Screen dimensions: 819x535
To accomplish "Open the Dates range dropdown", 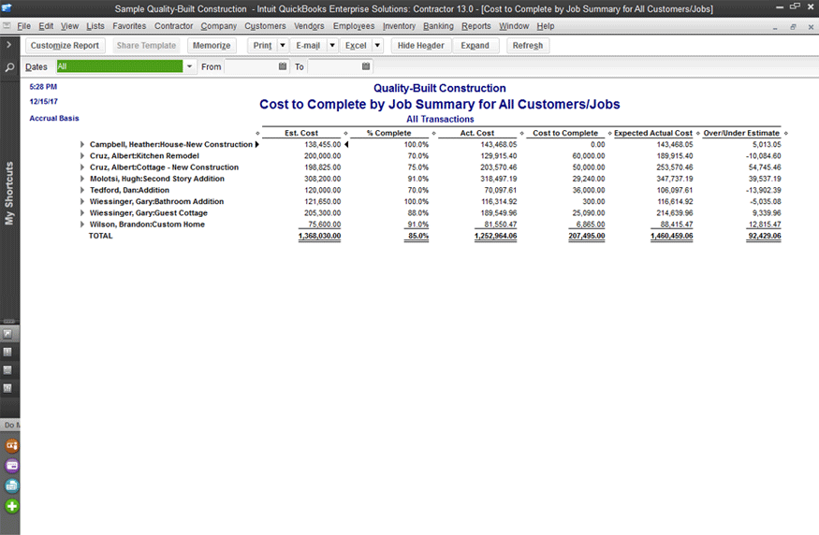I will coord(190,66).
